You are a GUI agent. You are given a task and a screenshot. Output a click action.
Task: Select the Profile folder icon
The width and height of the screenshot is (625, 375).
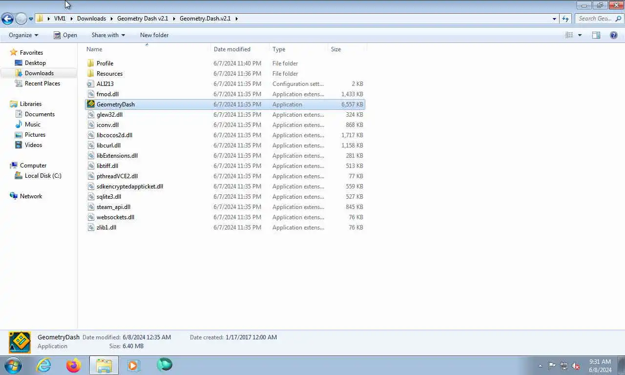coord(90,63)
